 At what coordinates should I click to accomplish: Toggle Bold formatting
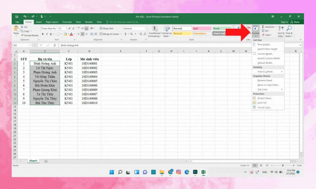pos(43,34)
